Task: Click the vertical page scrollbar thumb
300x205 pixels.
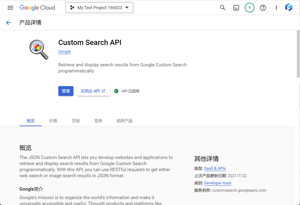Action: (298, 54)
